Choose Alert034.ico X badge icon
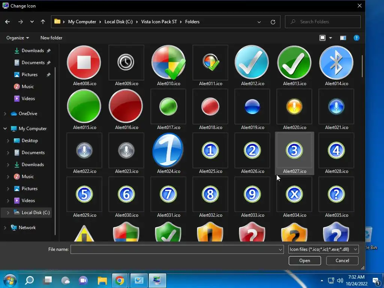384x288 pixels. point(294,194)
